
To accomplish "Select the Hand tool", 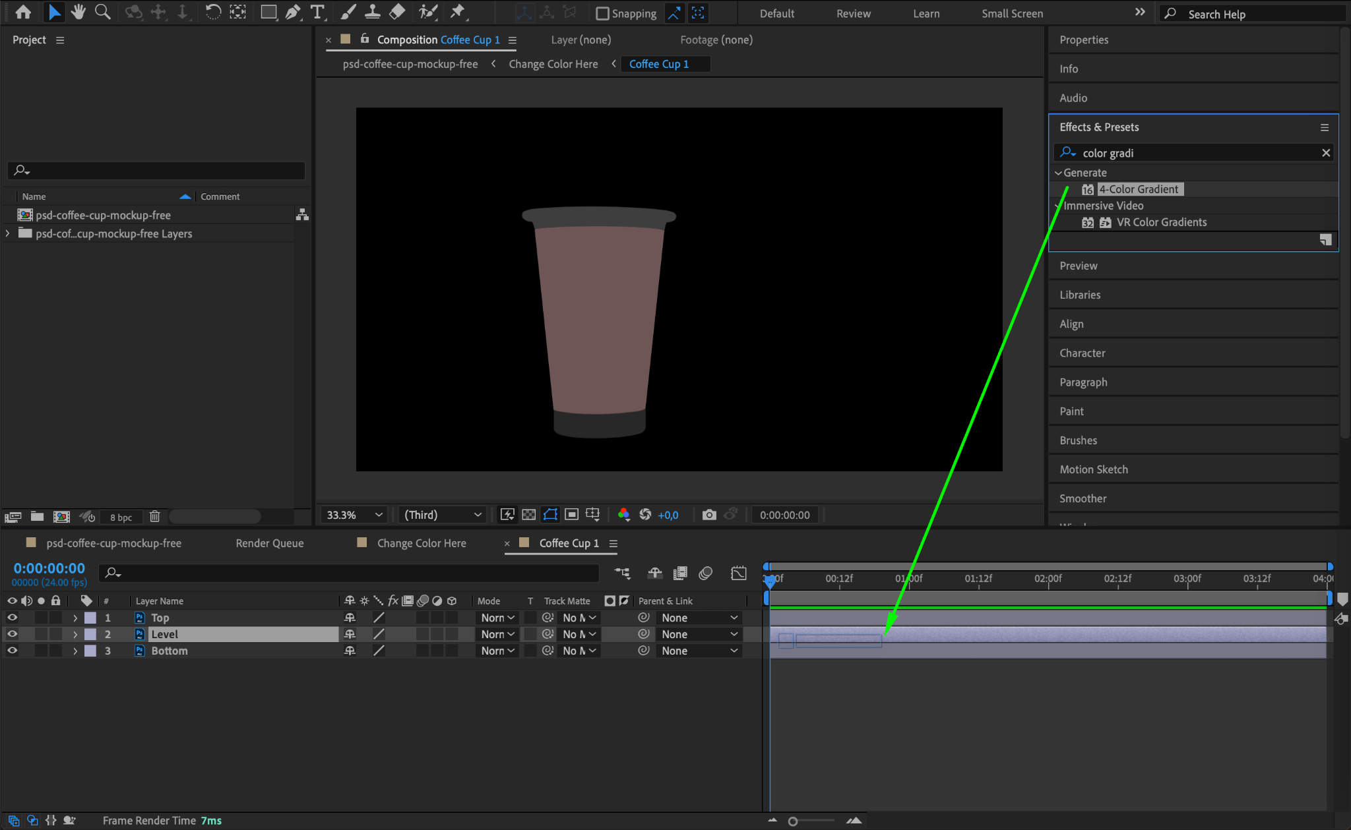I will (x=79, y=12).
